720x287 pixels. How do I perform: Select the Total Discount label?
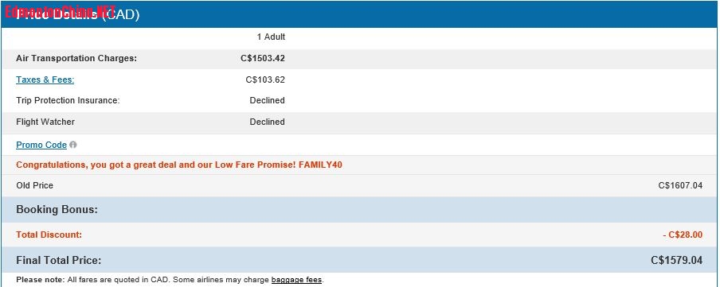(49, 235)
